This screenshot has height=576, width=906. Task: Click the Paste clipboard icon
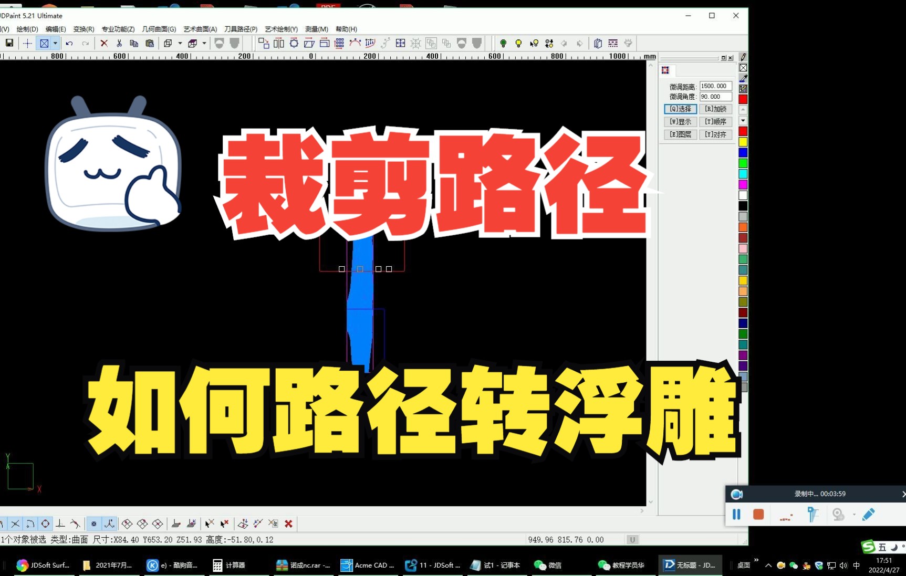point(151,43)
